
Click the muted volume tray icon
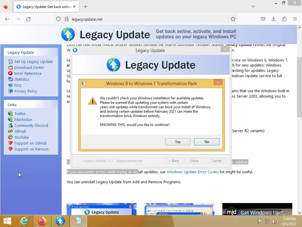point(274,221)
